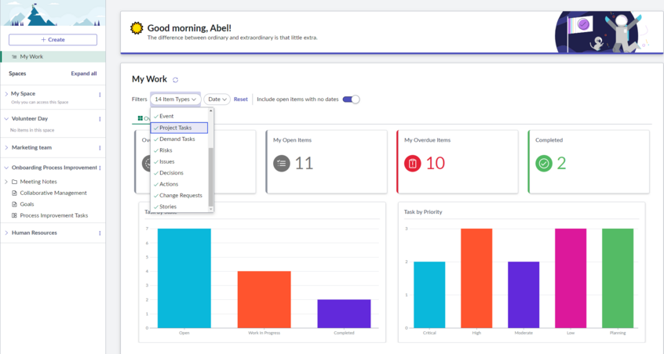Screen dimensions: 664x354
Task: Uncheck Project Tasks in the item types list
Action: click(x=179, y=128)
